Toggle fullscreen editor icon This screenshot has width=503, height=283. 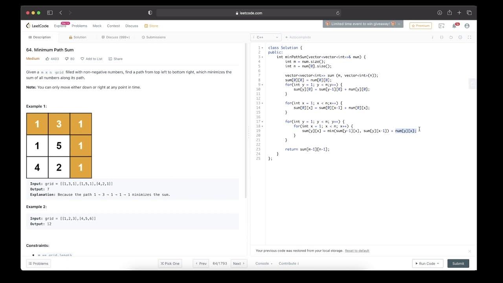469,37
